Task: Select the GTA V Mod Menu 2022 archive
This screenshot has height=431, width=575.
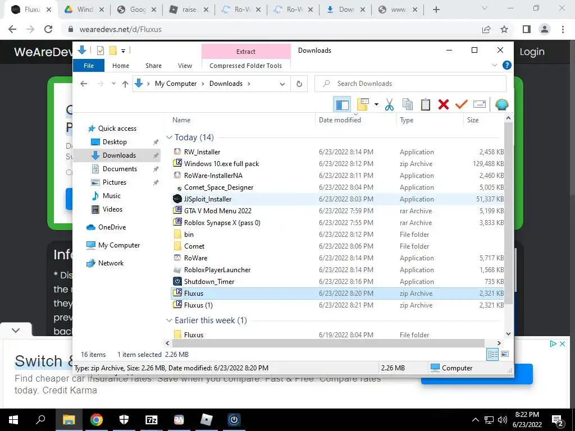Action: click(x=217, y=211)
